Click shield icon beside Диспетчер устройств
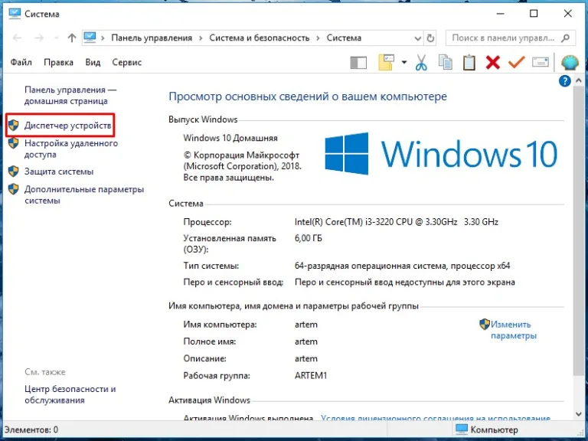Viewport: 588px width, 441px height. point(14,126)
